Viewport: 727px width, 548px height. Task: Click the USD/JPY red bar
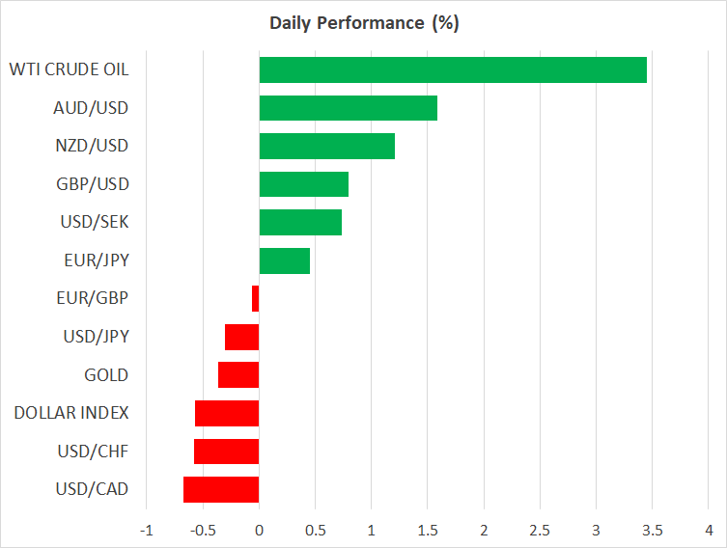coord(241,337)
